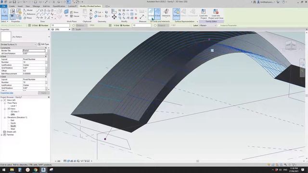This screenshot has width=308, height=173.
Task: Select the North elevation in browser
Action: pos(13,123)
